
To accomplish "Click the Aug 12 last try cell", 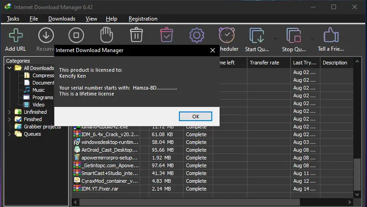I will [304, 181].
